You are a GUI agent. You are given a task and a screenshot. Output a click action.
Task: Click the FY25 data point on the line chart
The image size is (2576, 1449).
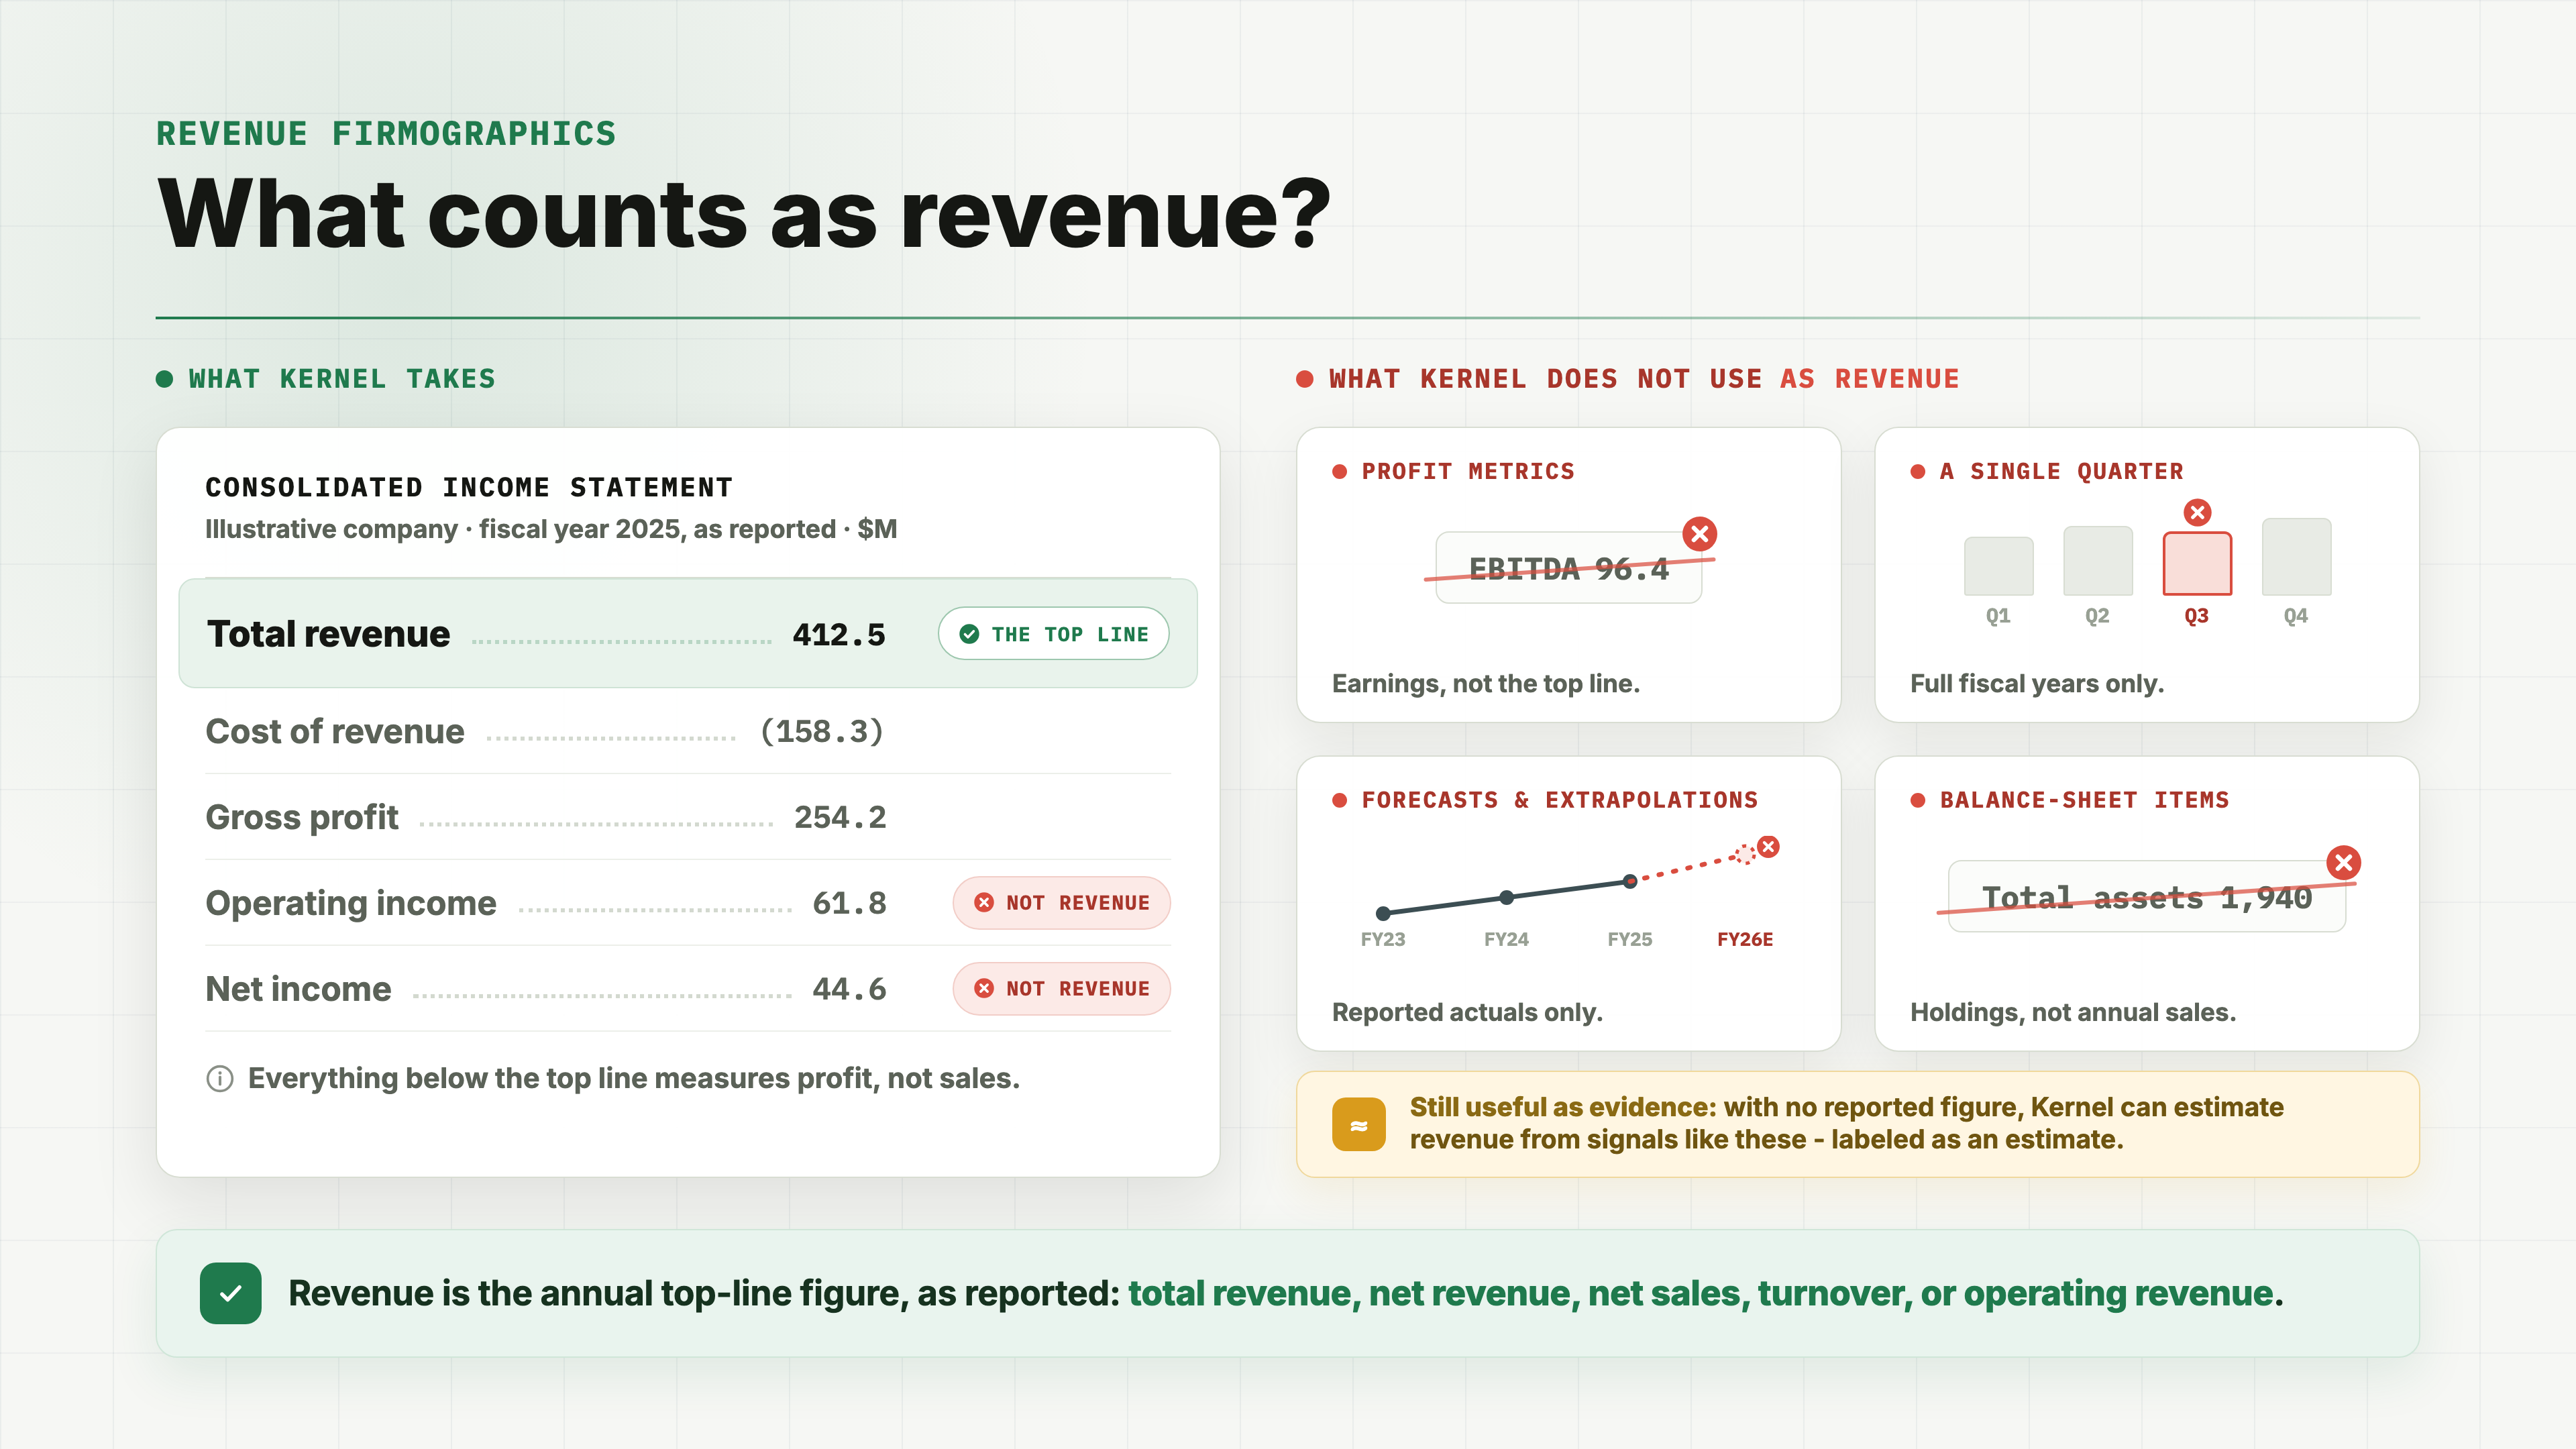(1630, 881)
